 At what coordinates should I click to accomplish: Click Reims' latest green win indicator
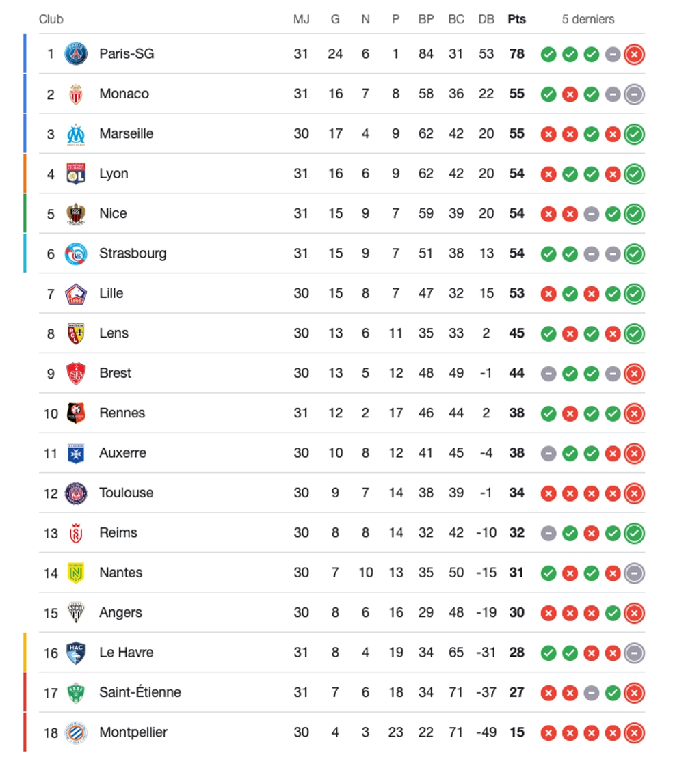click(634, 533)
